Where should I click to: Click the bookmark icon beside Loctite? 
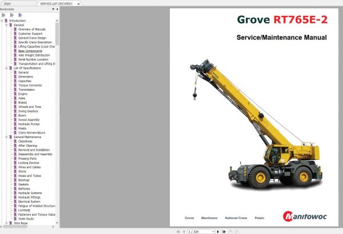15,210
